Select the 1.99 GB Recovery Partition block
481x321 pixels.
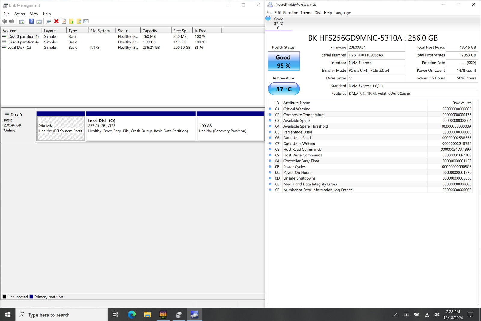pyautogui.click(x=230, y=128)
